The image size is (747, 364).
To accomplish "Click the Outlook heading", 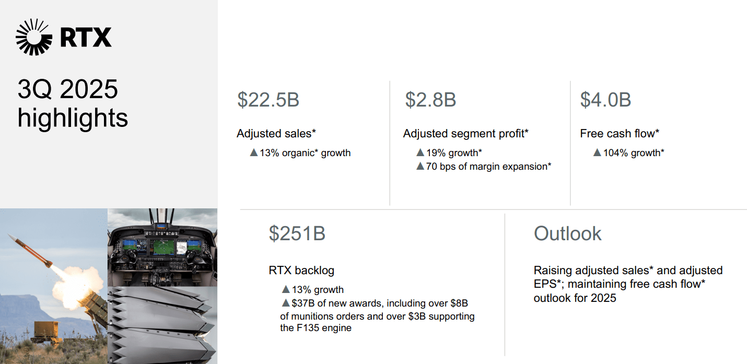I will 567,233.
